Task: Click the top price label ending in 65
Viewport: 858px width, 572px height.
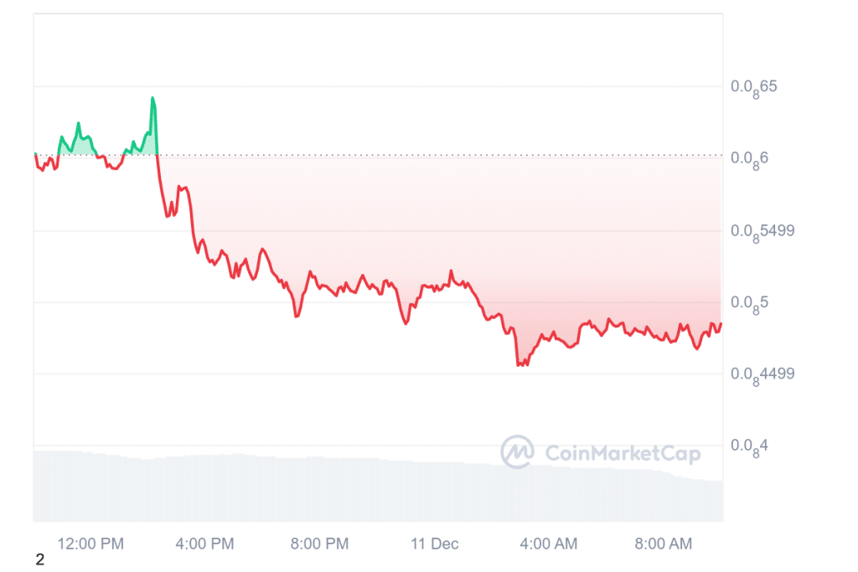Action: pos(753,87)
